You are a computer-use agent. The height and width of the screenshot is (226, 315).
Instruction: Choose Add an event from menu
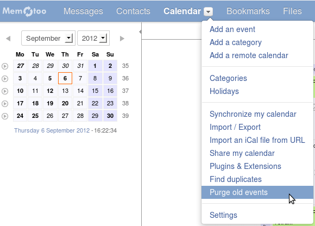tap(232, 29)
